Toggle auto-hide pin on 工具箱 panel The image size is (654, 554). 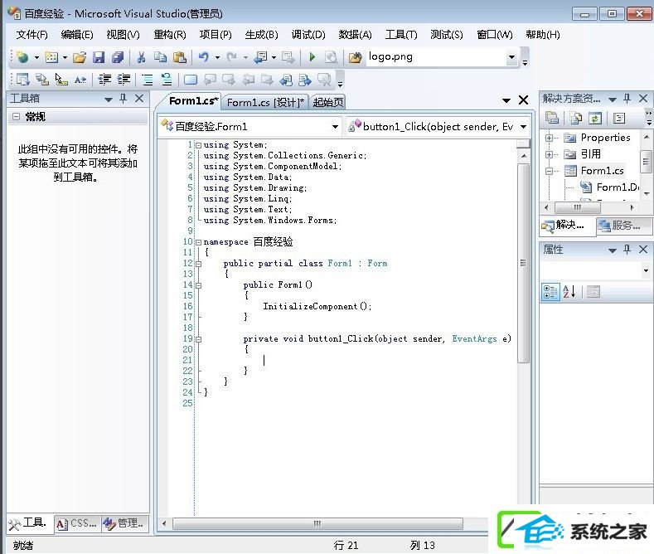click(x=123, y=99)
